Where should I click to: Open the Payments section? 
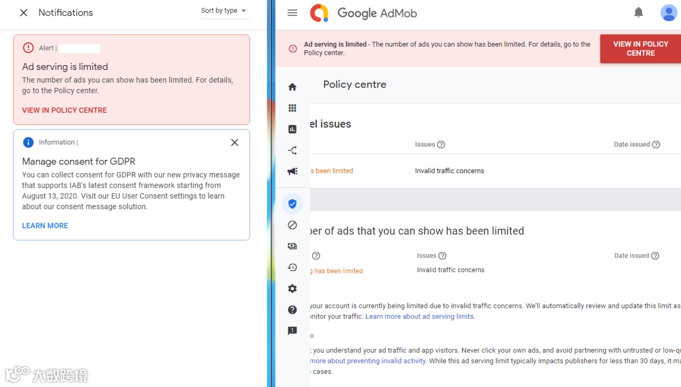(292, 246)
